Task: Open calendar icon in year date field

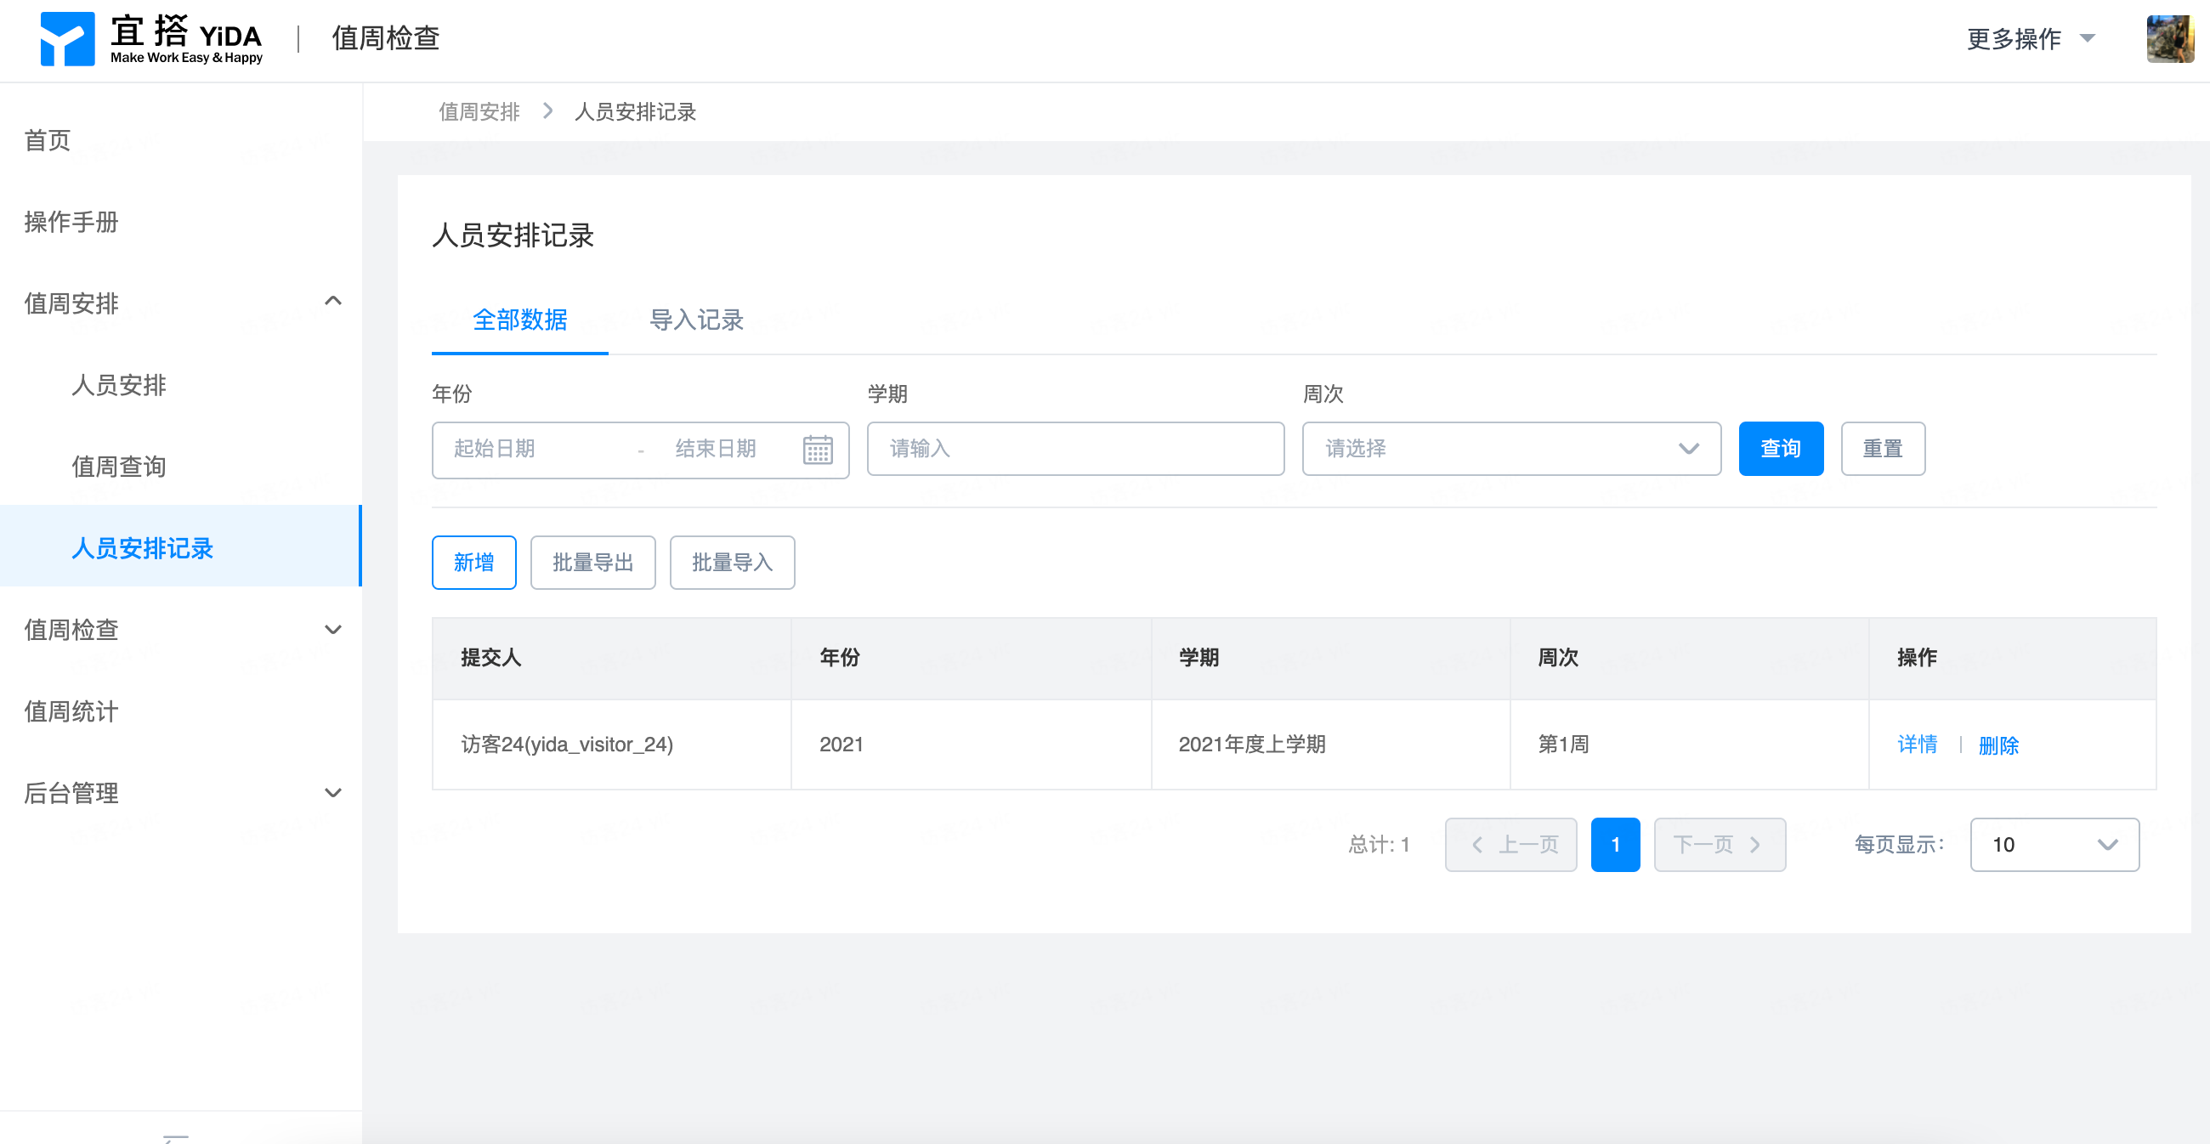Action: (817, 450)
